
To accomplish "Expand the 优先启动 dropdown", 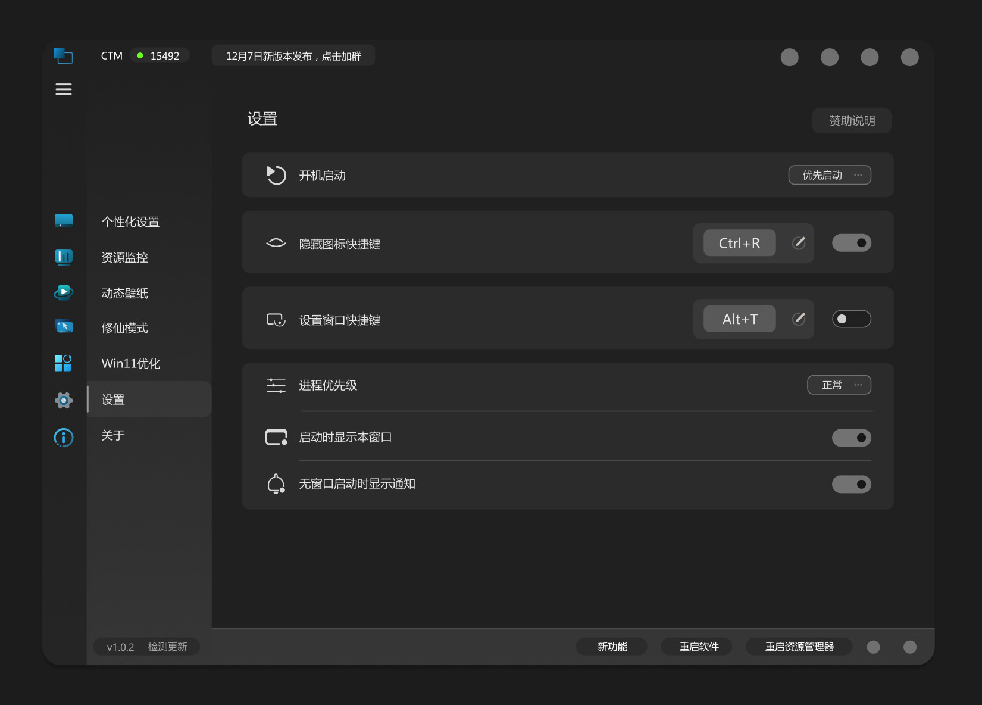I will click(830, 175).
